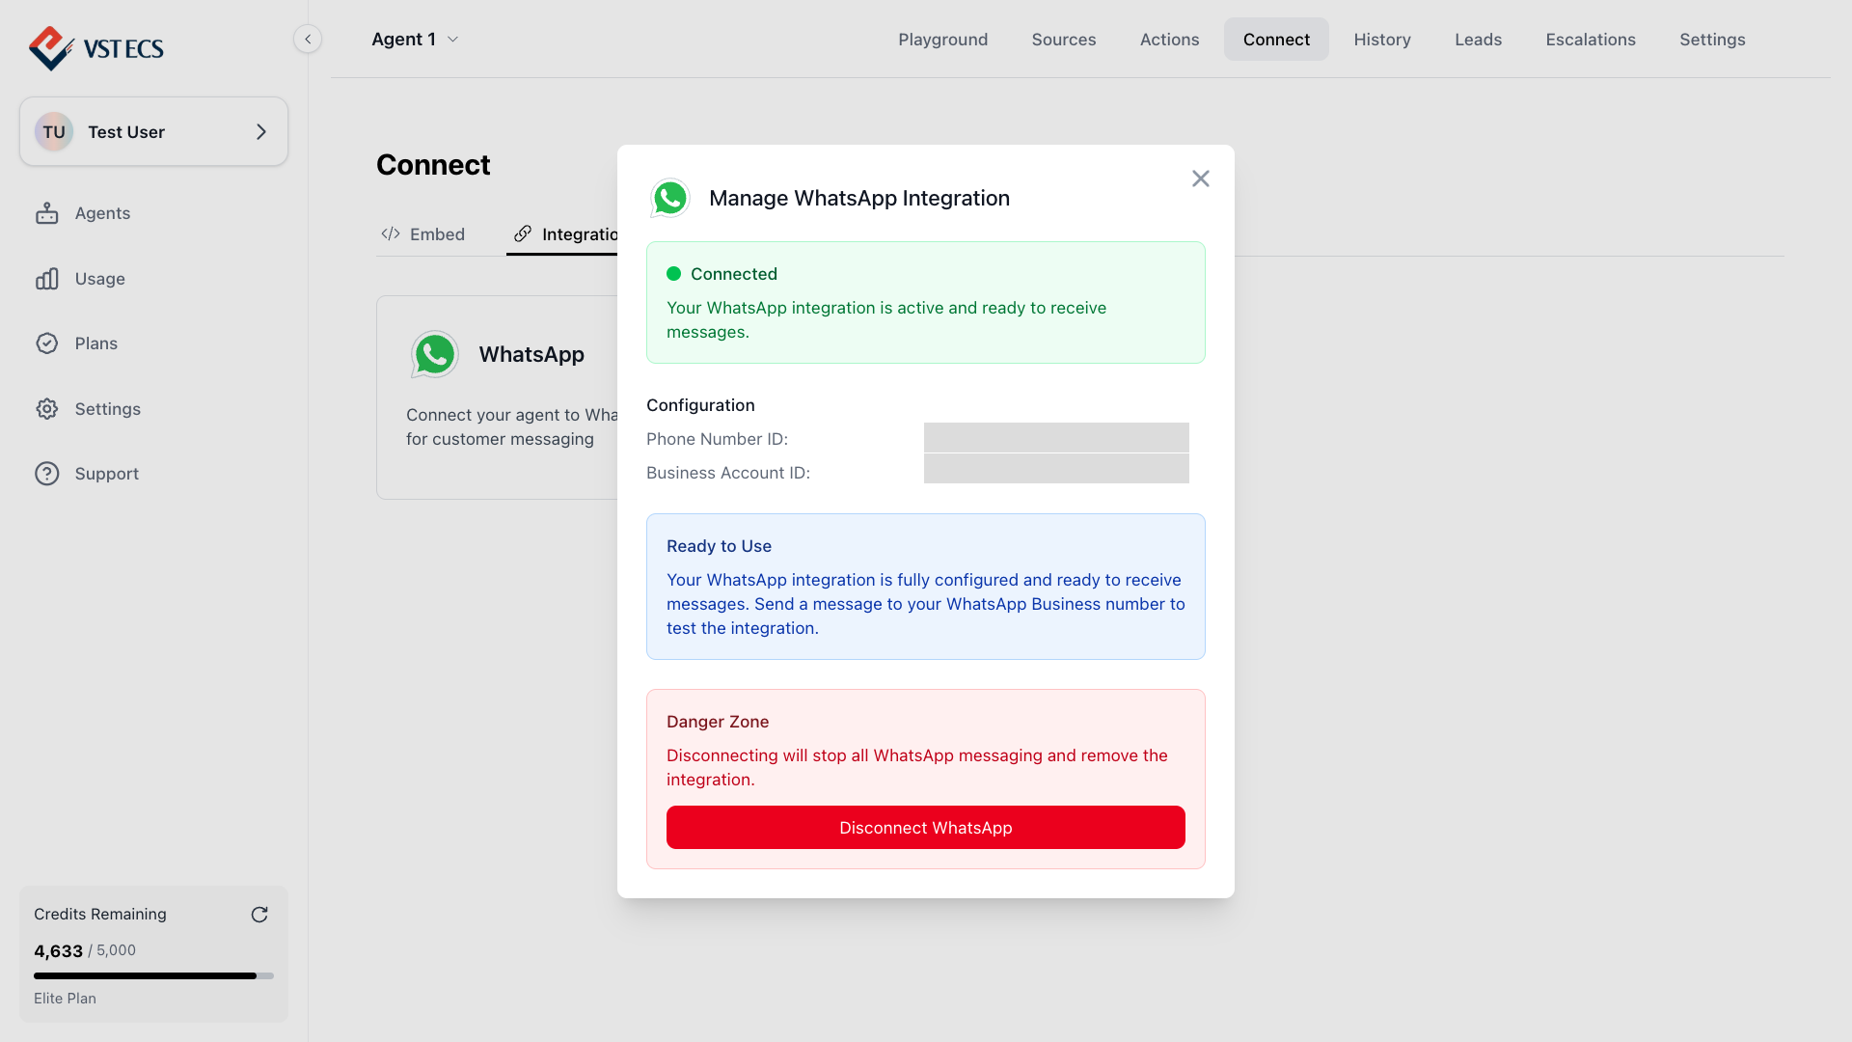Click the TU user avatar
1852x1042 pixels.
[54, 132]
